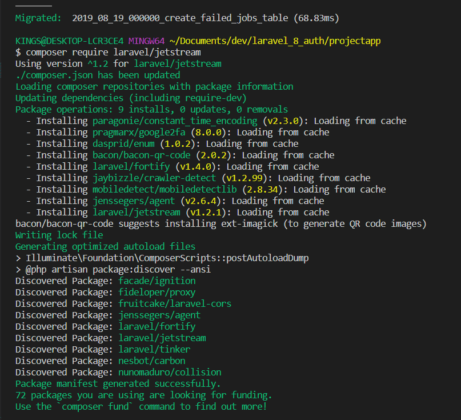This screenshot has height=420, width=461.
Task: Click laravel/jetstream in the Installing line
Action: click(137, 213)
